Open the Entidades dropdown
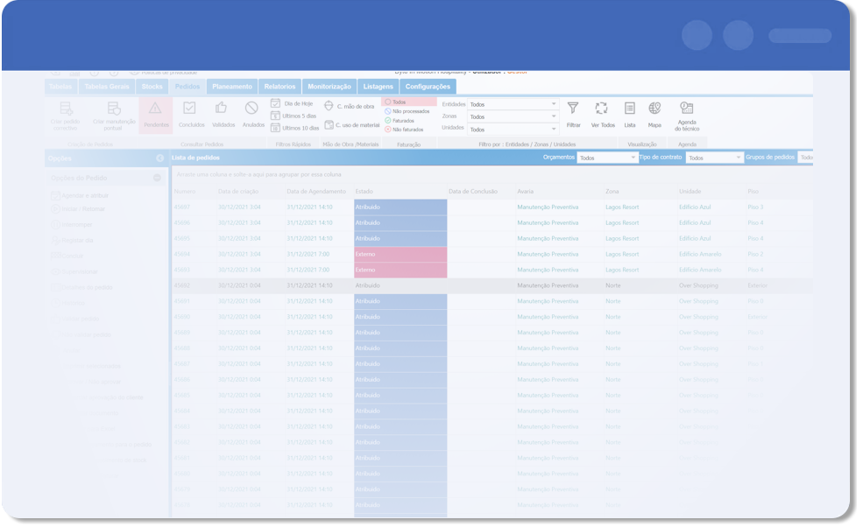The width and height of the screenshot is (863, 527). tap(513, 104)
